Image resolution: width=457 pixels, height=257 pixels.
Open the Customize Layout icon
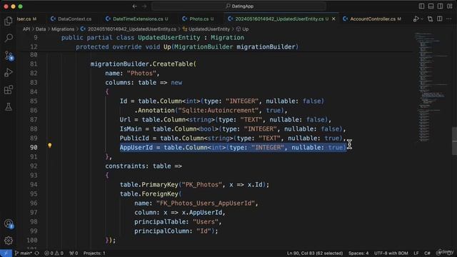coord(449,6)
